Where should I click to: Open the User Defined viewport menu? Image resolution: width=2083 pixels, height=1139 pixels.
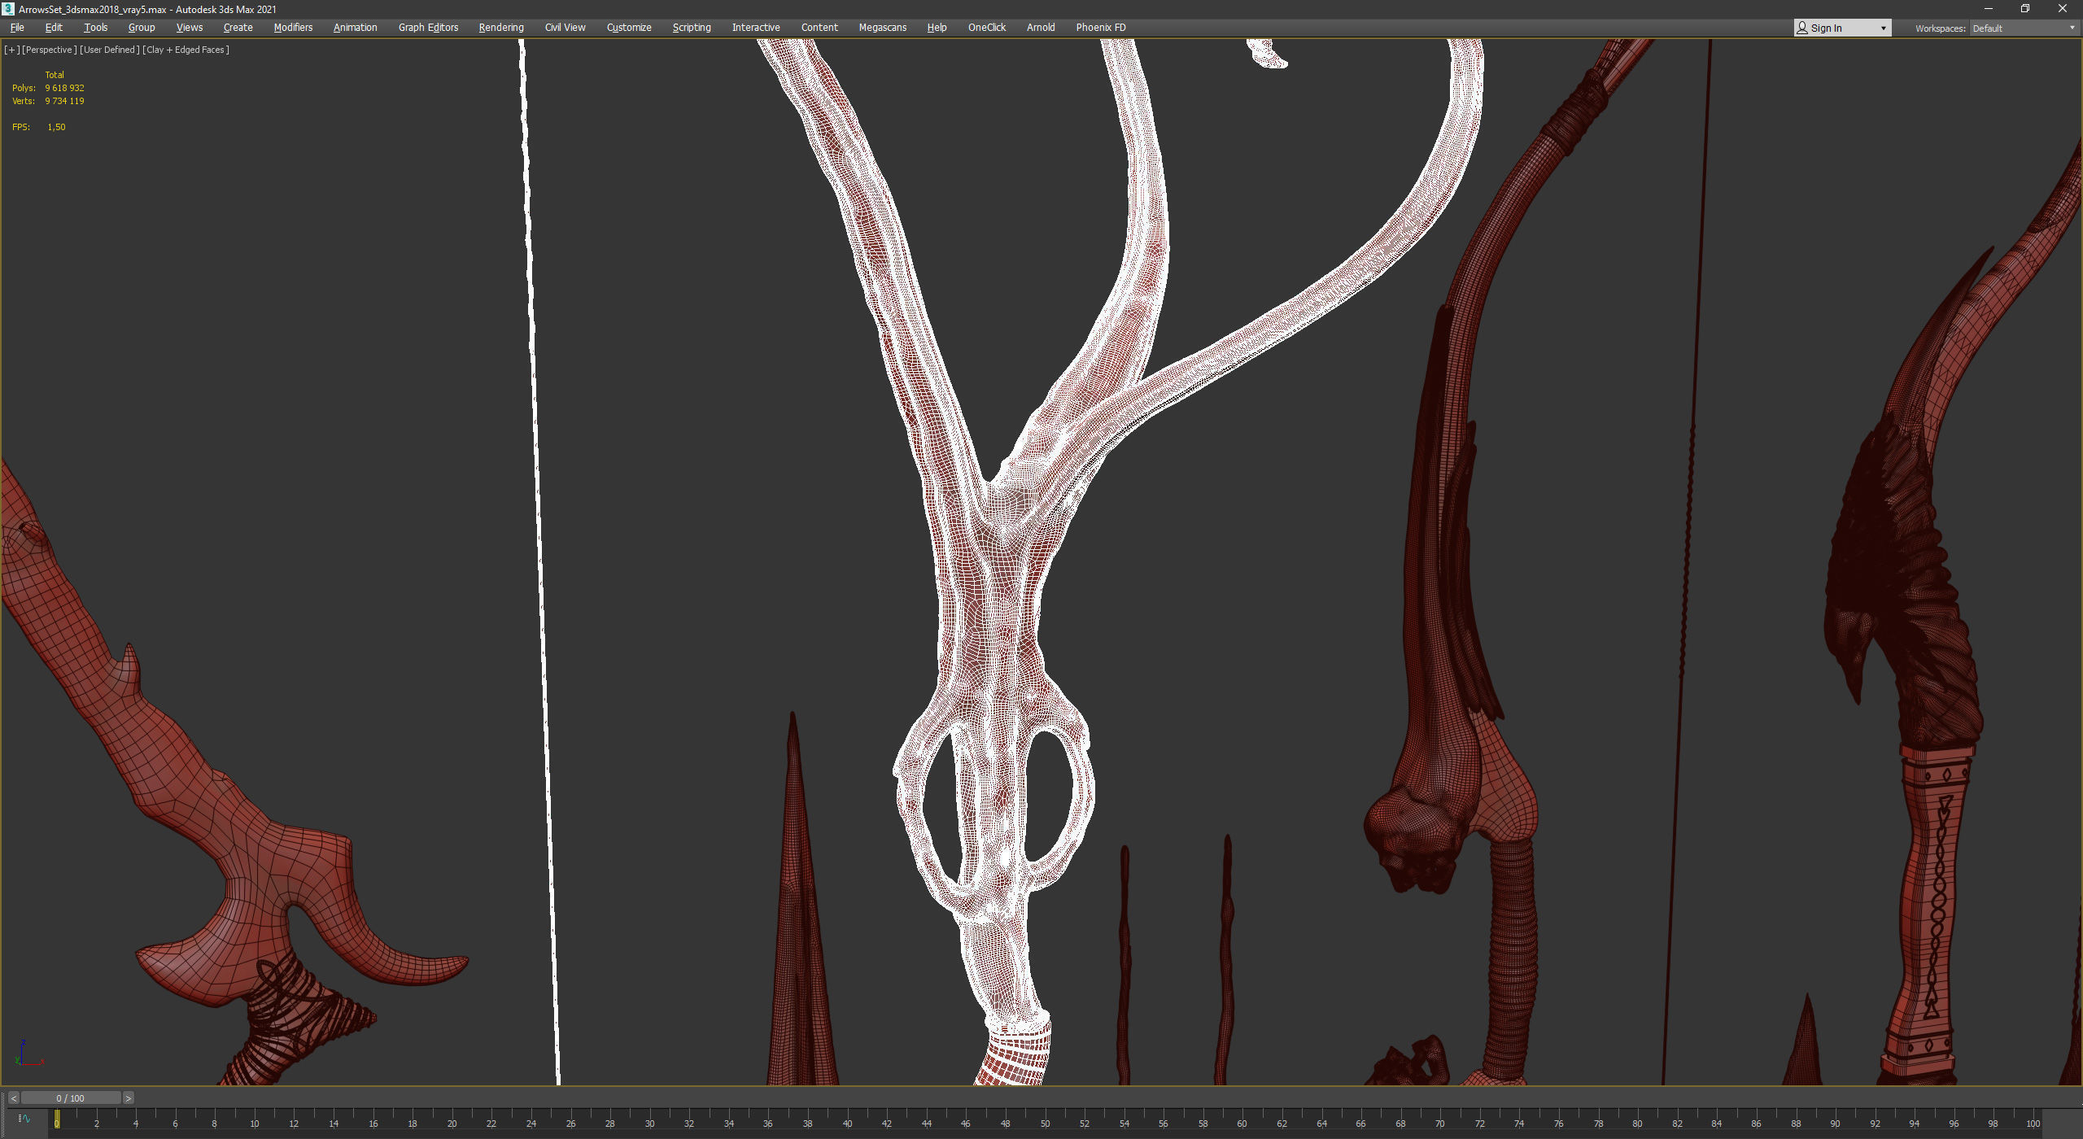109,50
